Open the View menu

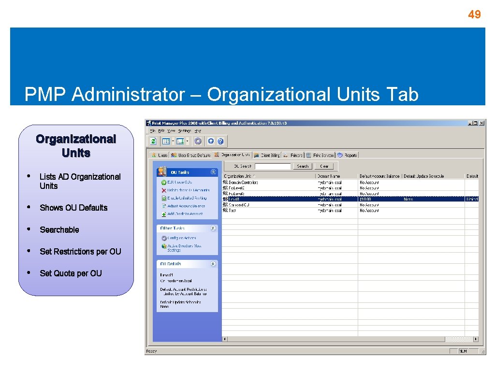pyautogui.click(x=171, y=130)
